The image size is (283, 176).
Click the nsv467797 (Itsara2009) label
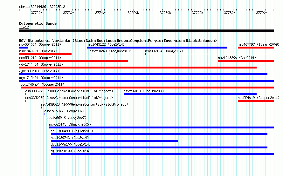(x=259, y=44)
